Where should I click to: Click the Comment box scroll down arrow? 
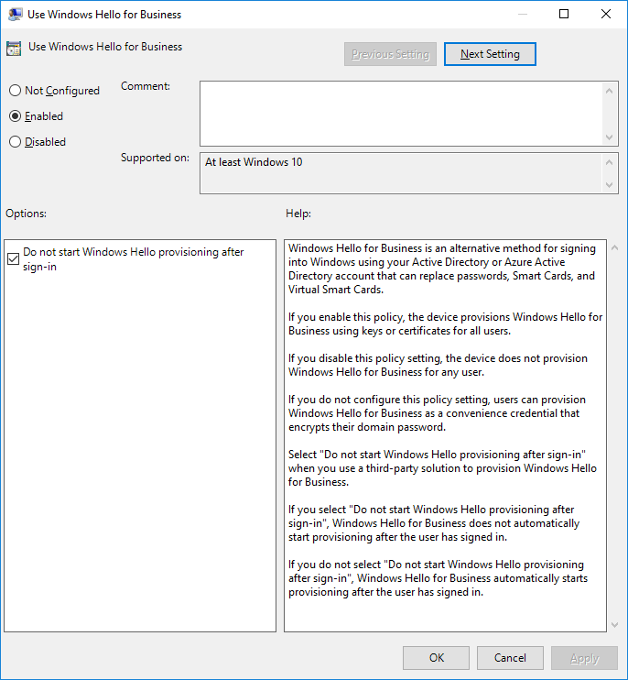(611, 136)
